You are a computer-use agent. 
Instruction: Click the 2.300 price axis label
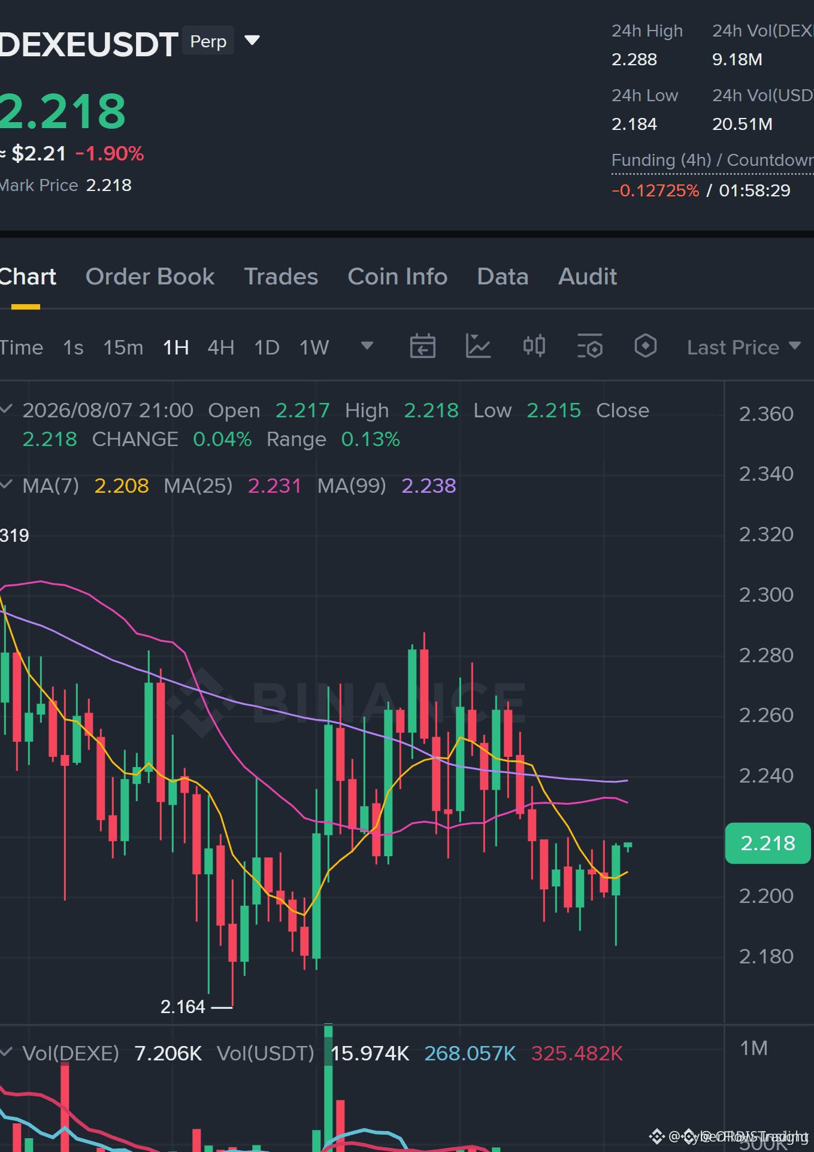point(766,595)
